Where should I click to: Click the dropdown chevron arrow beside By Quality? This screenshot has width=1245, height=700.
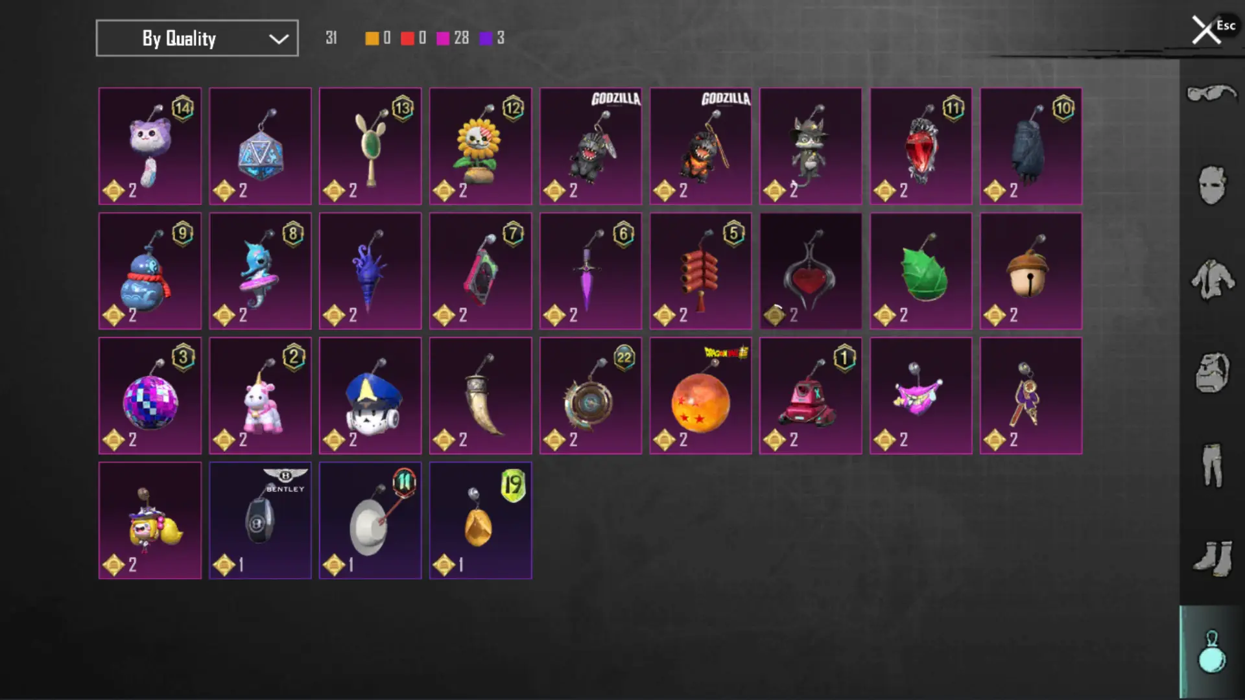279,40
